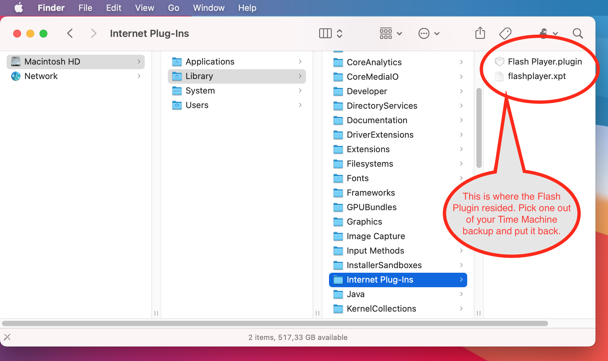Click the first column resize handle
The height and width of the screenshot is (361, 608).
click(156, 313)
